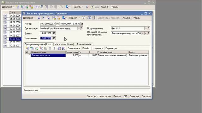Click into Комментарий input field
This screenshot has width=202, height=113.
(95, 90)
